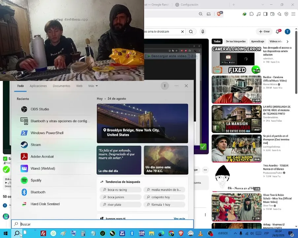Click the Brave VPN shield icon
Image resolution: width=298 pixels, height=238 pixels.
[286, 14]
